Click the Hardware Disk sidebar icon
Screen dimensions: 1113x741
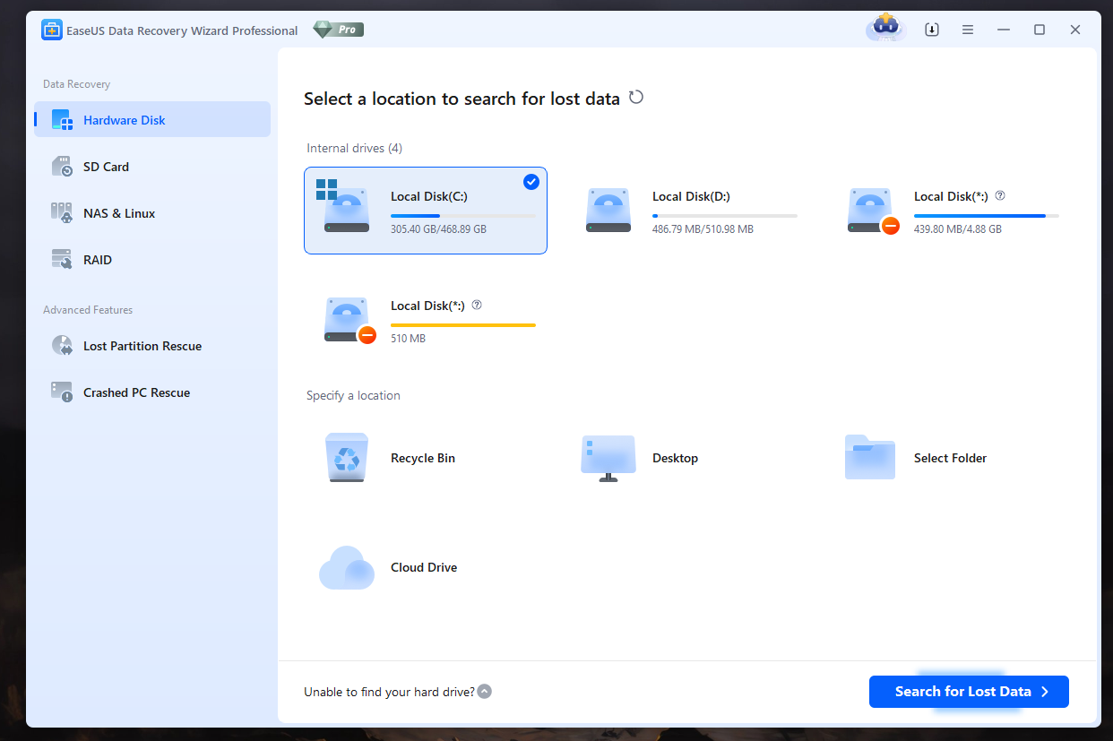pyautogui.click(x=62, y=120)
